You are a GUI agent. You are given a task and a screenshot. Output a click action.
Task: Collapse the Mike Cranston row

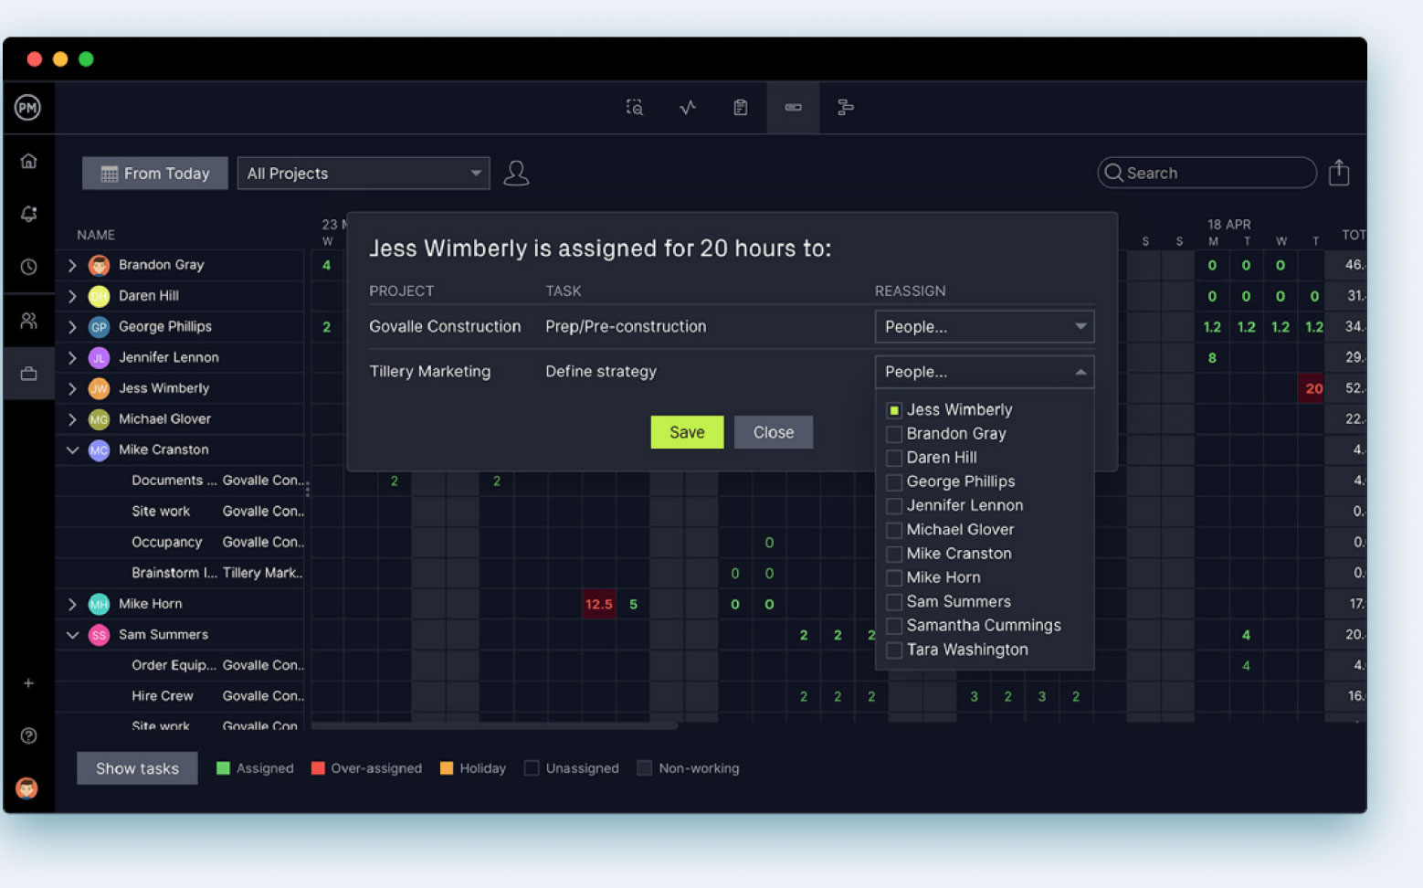(x=72, y=449)
